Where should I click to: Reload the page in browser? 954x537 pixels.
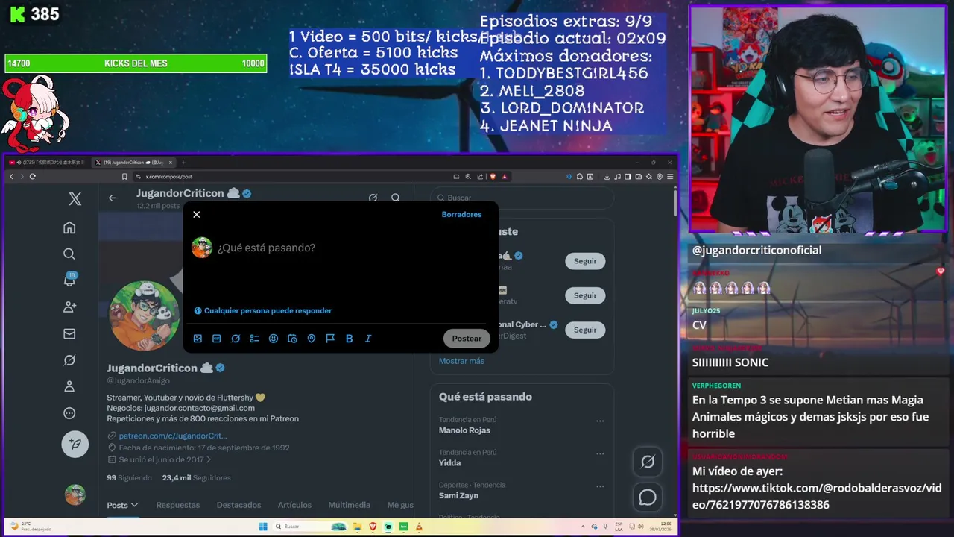[33, 177]
